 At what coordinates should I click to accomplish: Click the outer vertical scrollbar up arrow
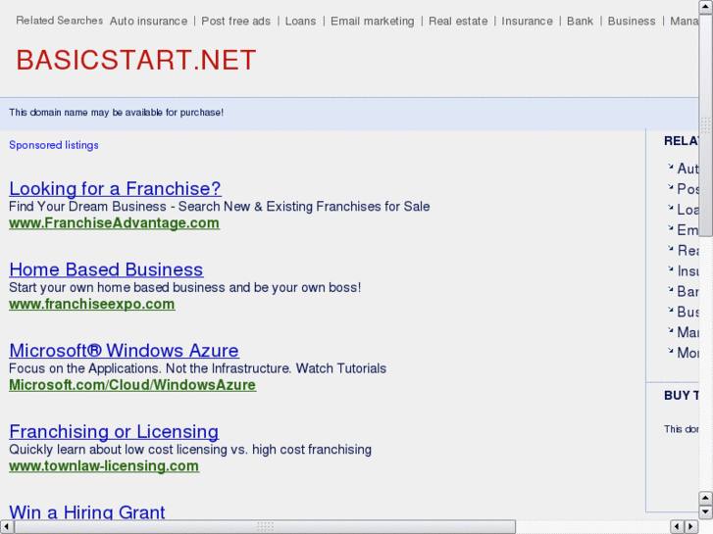pyautogui.click(x=706, y=7)
